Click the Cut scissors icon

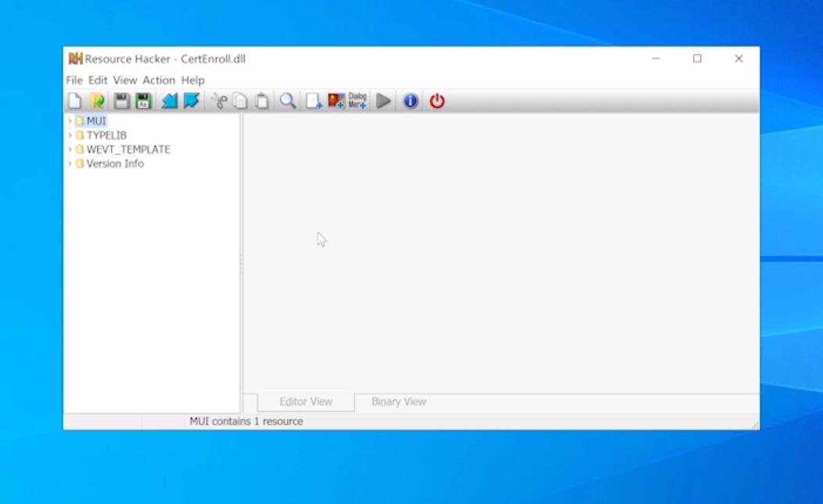(x=219, y=101)
